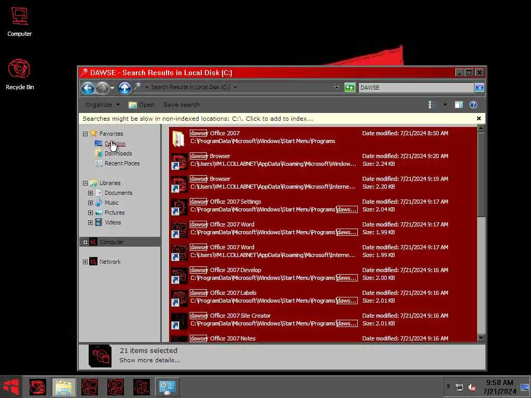Open view options dropdown arrow
The image size is (531, 398).
pyautogui.click(x=445, y=105)
